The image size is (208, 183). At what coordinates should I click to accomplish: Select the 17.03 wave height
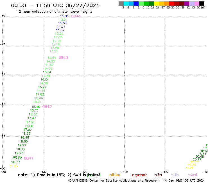coord(40,94)
